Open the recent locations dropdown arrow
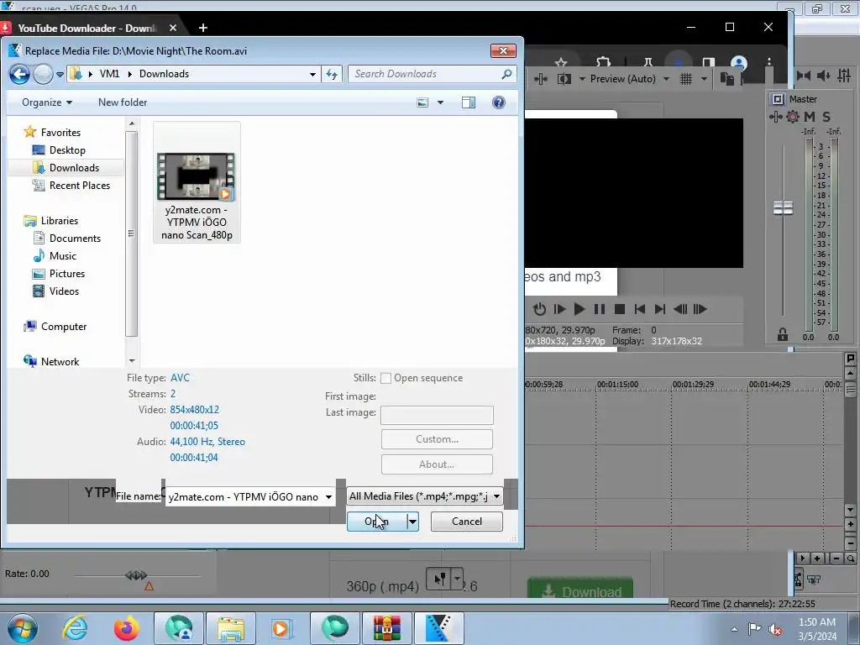Image resolution: width=860 pixels, height=645 pixels. tap(60, 74)
